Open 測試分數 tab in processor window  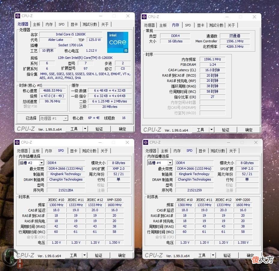(x=89, y=24)
